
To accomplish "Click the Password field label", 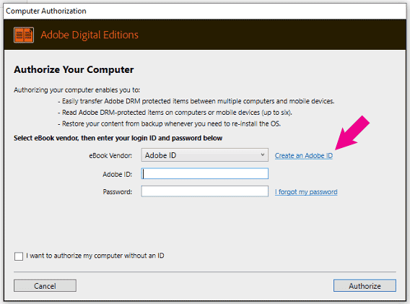I will coord(118,192).
